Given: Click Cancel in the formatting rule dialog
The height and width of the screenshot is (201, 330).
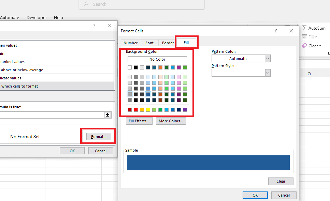Looking at the screenshot, I should point(101,151).
